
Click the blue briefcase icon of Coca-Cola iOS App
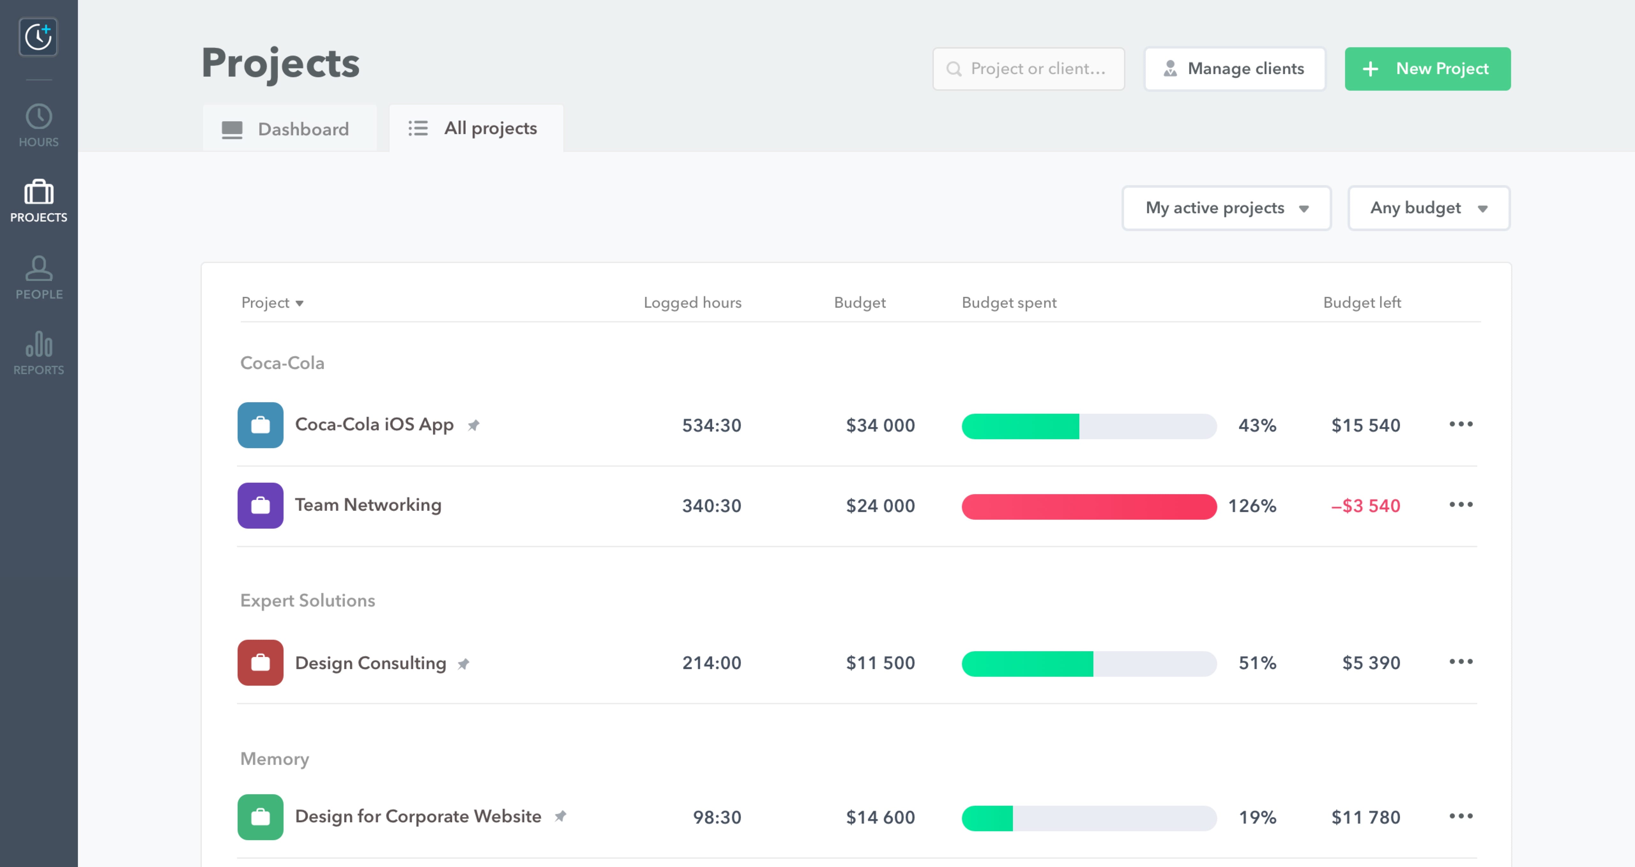click(x=260, y=425)
